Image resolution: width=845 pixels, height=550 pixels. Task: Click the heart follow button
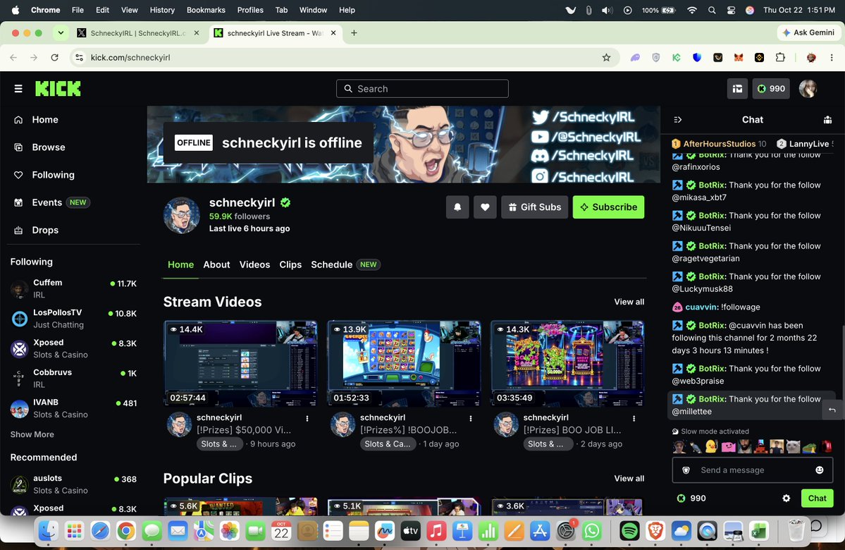485,207
